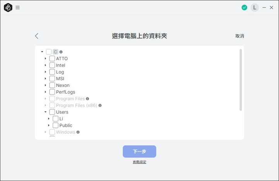The width and height of the screenshot is (279, 181).
Task: Collapse the C drive tree
Action: (x=42, y=52)
